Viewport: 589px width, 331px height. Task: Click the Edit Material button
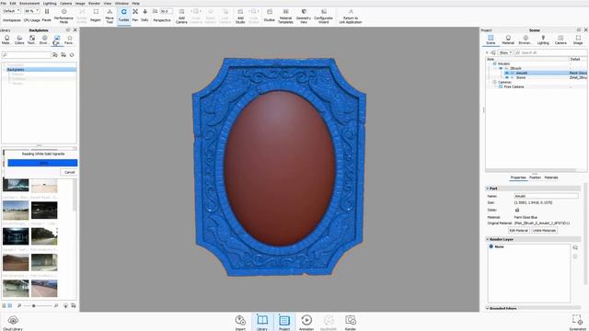click(519, 231)
